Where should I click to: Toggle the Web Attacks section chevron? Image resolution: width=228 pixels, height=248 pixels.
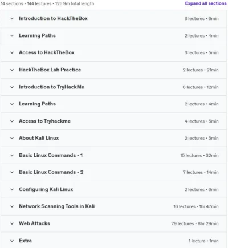(x=12, y=223)
